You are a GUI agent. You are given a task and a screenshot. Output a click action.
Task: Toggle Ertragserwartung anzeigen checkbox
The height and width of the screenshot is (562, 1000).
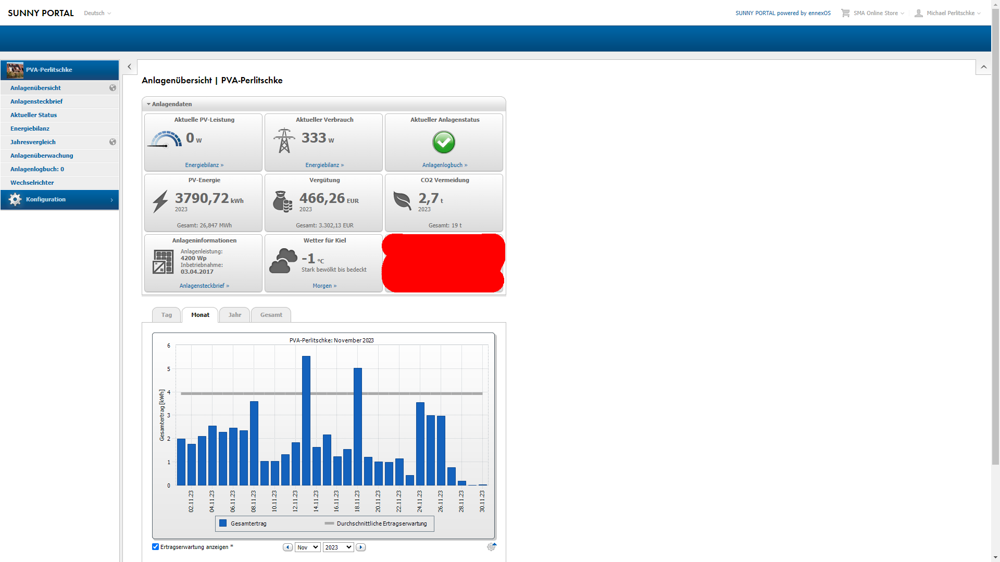click(155, 547)
